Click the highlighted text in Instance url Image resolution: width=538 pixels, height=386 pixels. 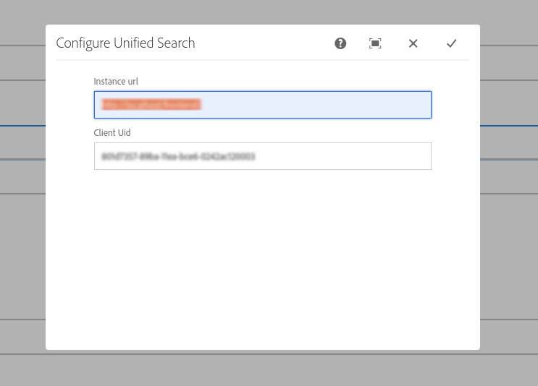151,105
